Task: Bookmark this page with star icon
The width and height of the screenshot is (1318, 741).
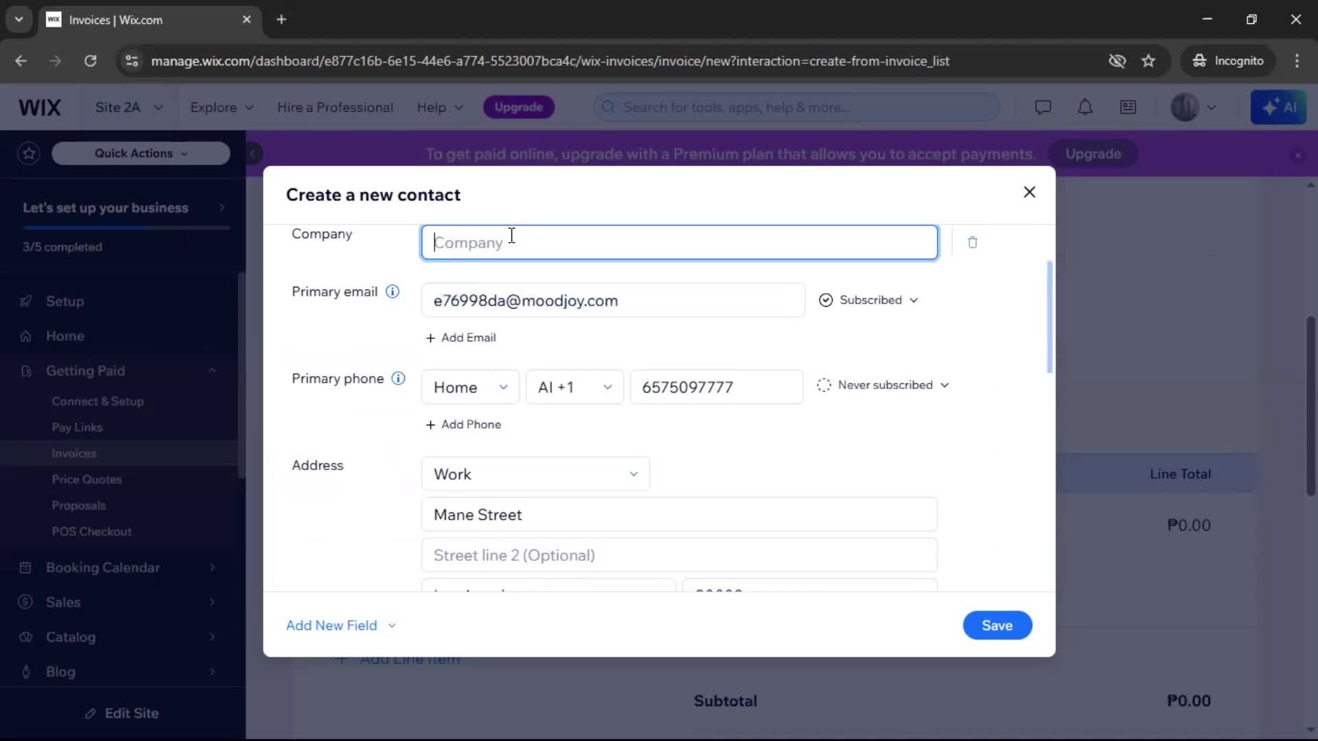Action: pyautogui.click(x=1148, y=61)
